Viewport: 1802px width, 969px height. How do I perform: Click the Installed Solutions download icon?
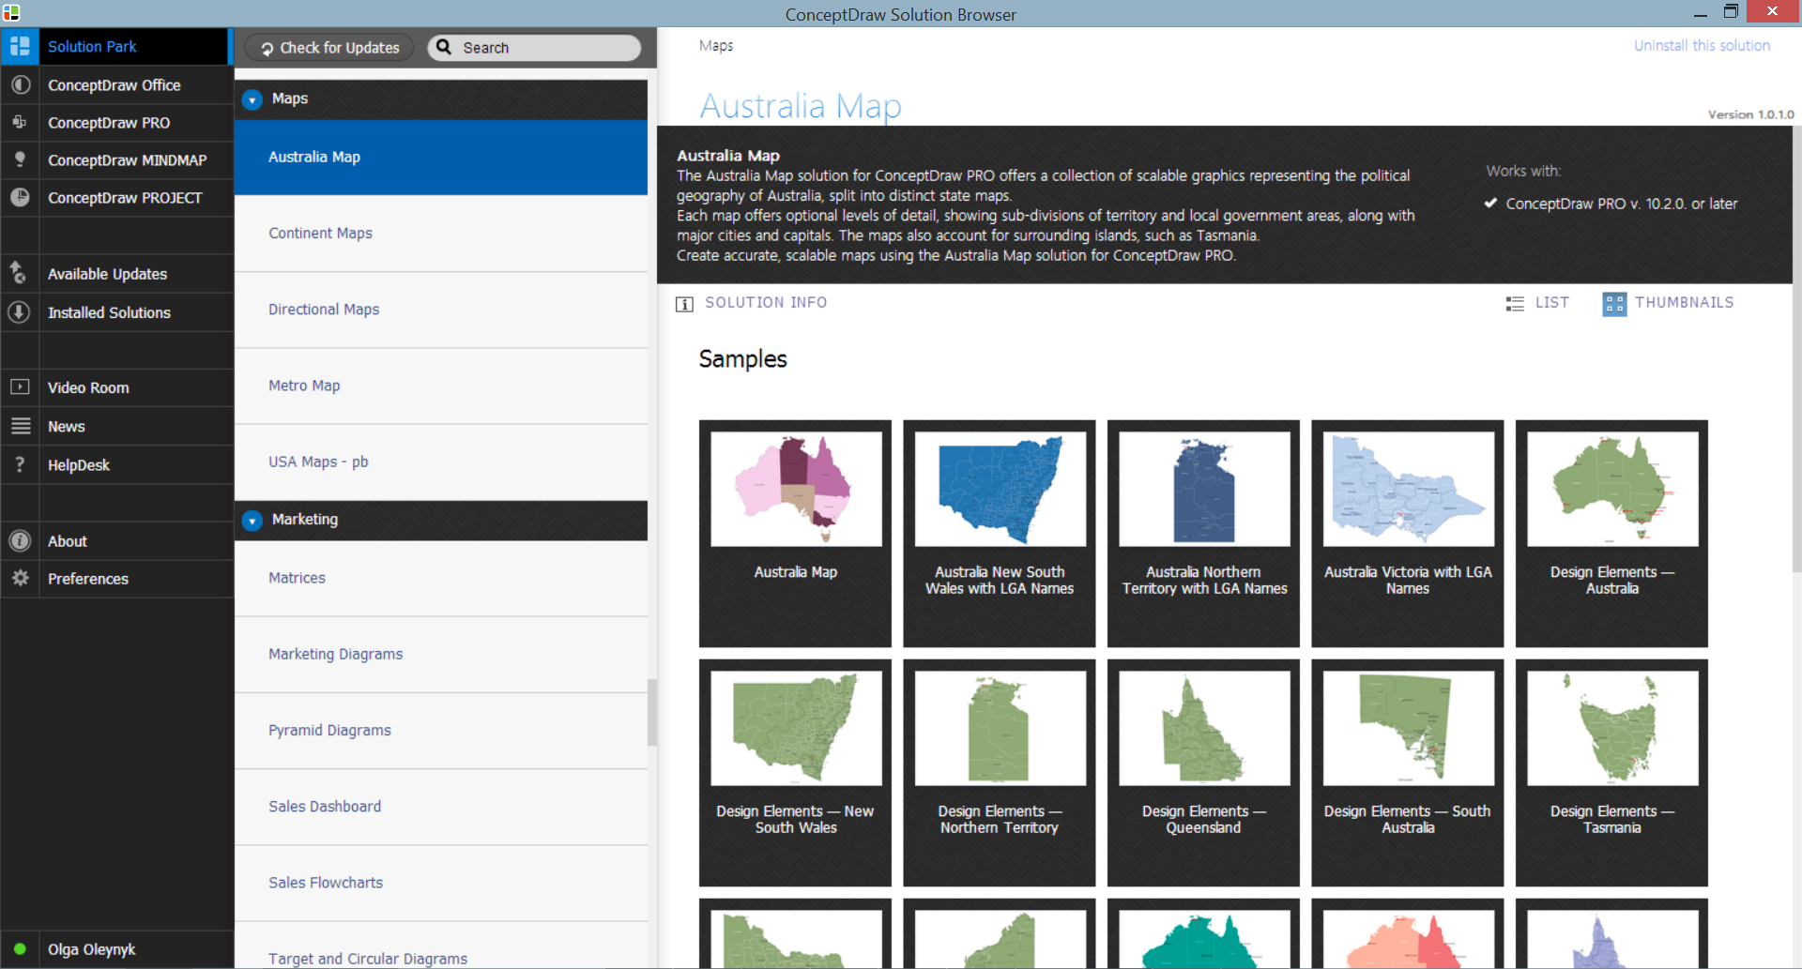pyautogui.click(x=20, y=311)
